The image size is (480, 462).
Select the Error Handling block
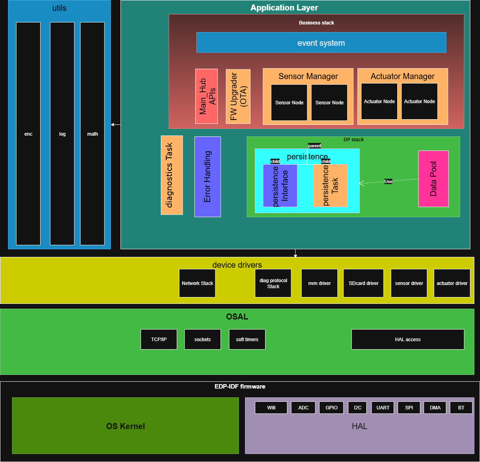(207, 177)
